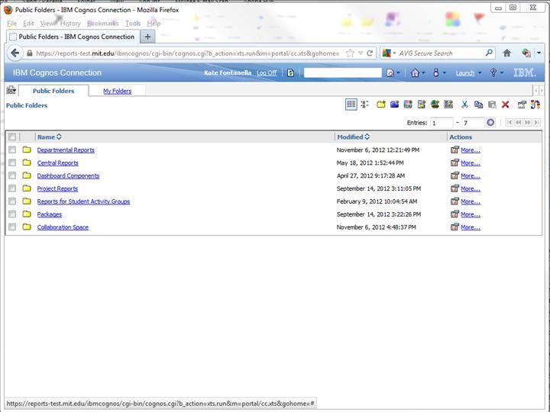The image size is (550, 412).
Task: Open the Central Reports folder link
Action: pos(57,163)
